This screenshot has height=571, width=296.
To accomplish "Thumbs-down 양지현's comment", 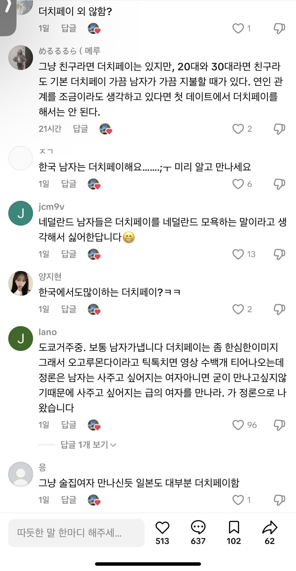I will click(x=279, y=309).
